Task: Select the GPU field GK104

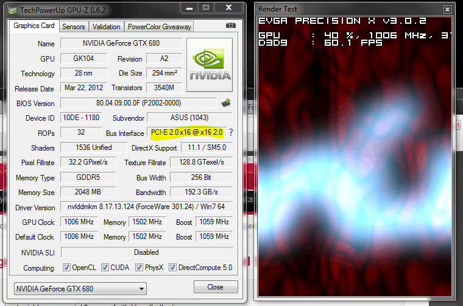Action: click(83, 59)
